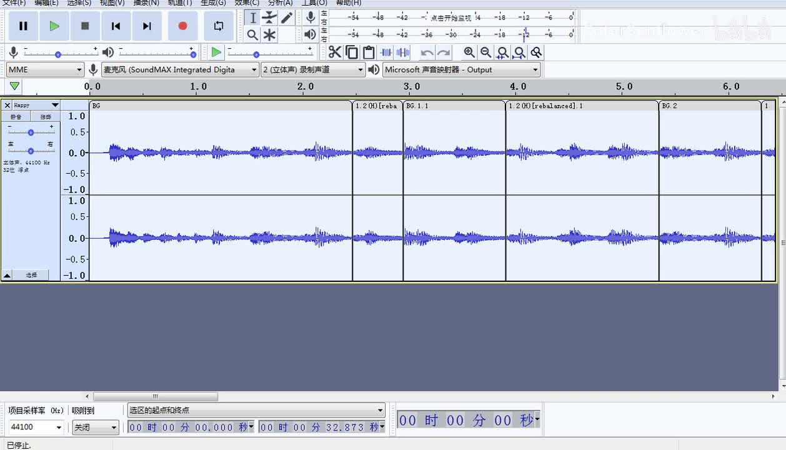Click the selection start time field
The height and width of the screenshot is (450, 786).
pyautogui.click(x=191, y=427)
